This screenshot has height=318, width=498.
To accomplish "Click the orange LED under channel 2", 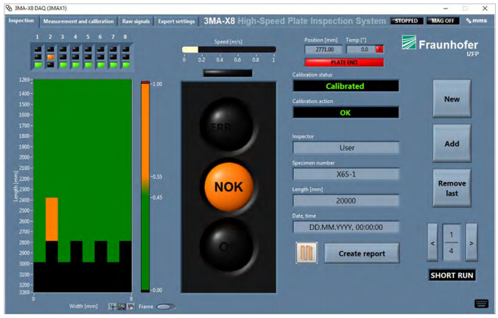I will click(51, 57).
